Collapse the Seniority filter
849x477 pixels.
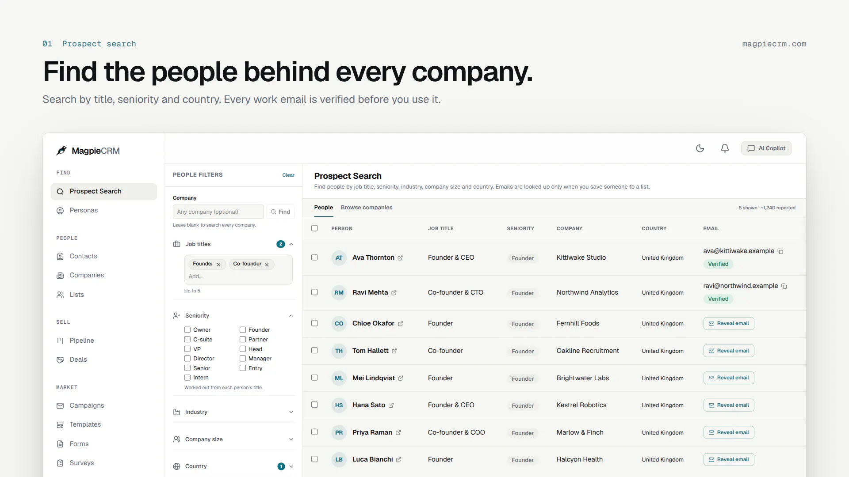(x=291, y=316)
